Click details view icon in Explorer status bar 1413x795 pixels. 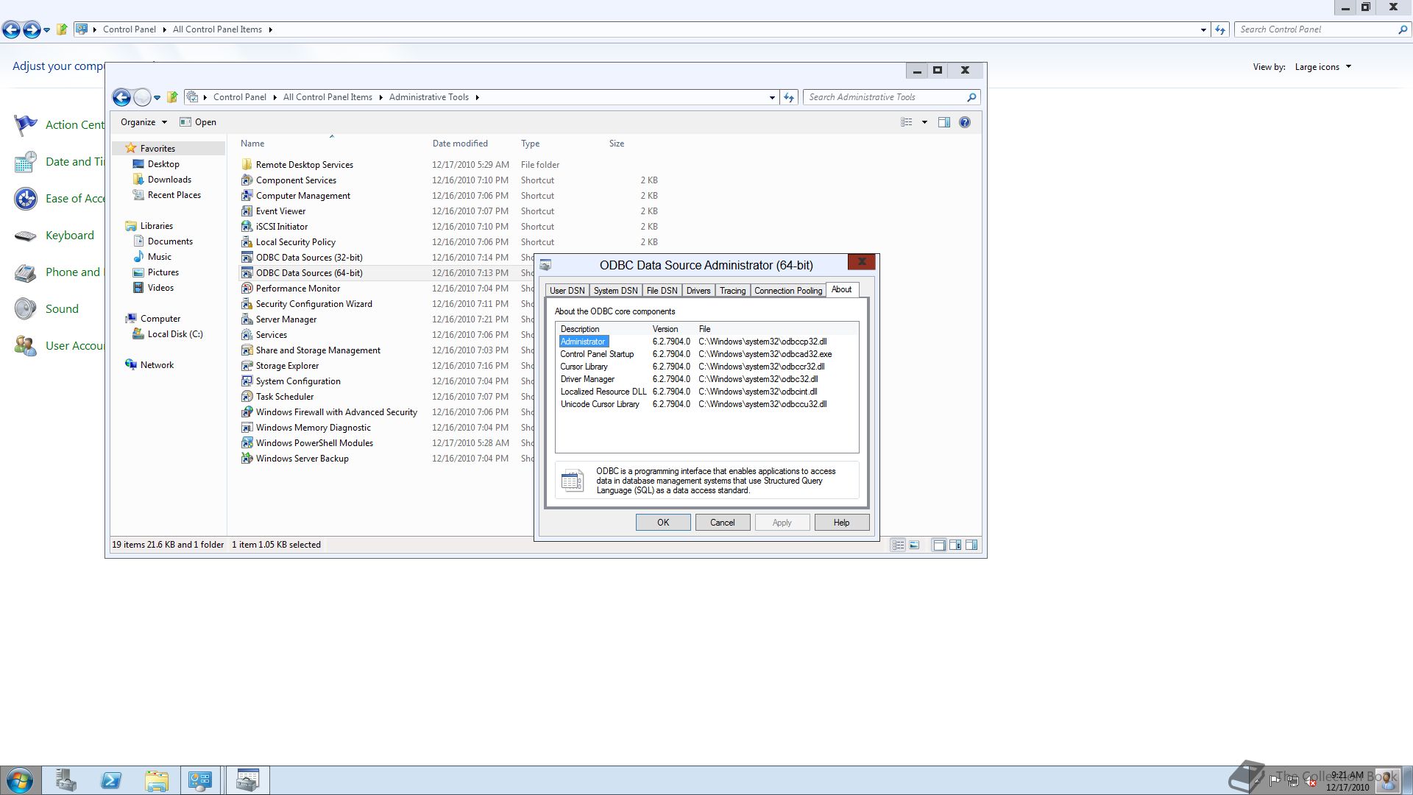(898, 545)
